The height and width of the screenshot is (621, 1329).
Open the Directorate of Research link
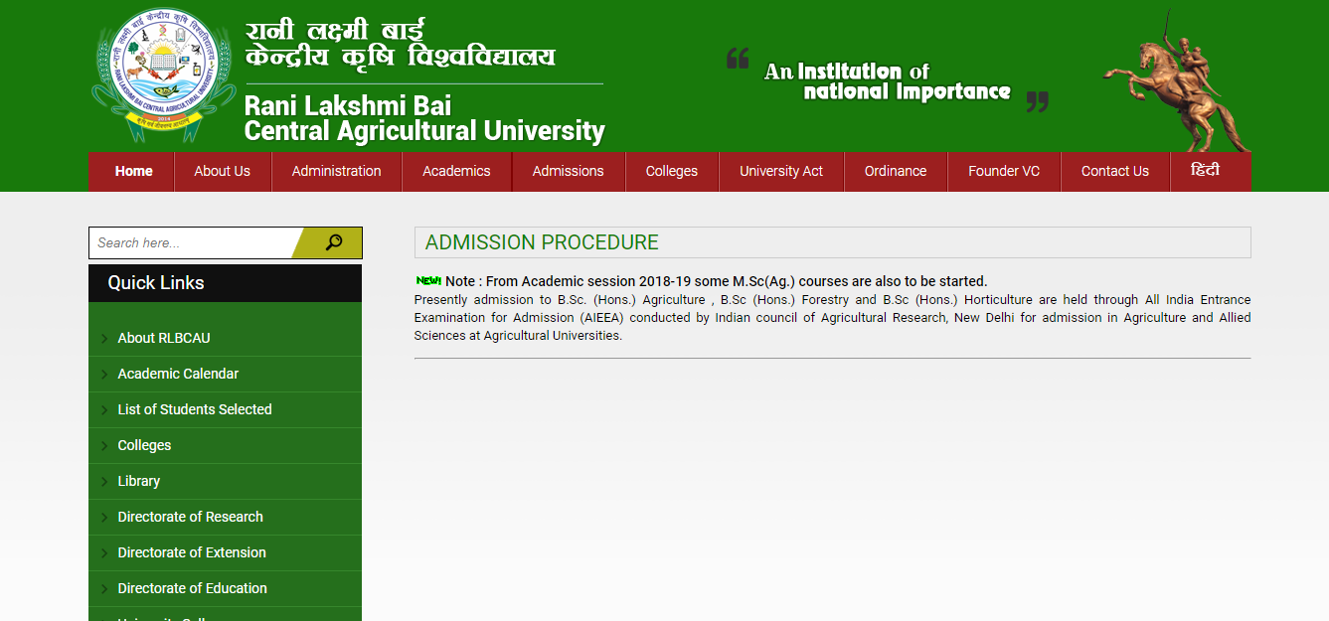[x=190, y=517]
